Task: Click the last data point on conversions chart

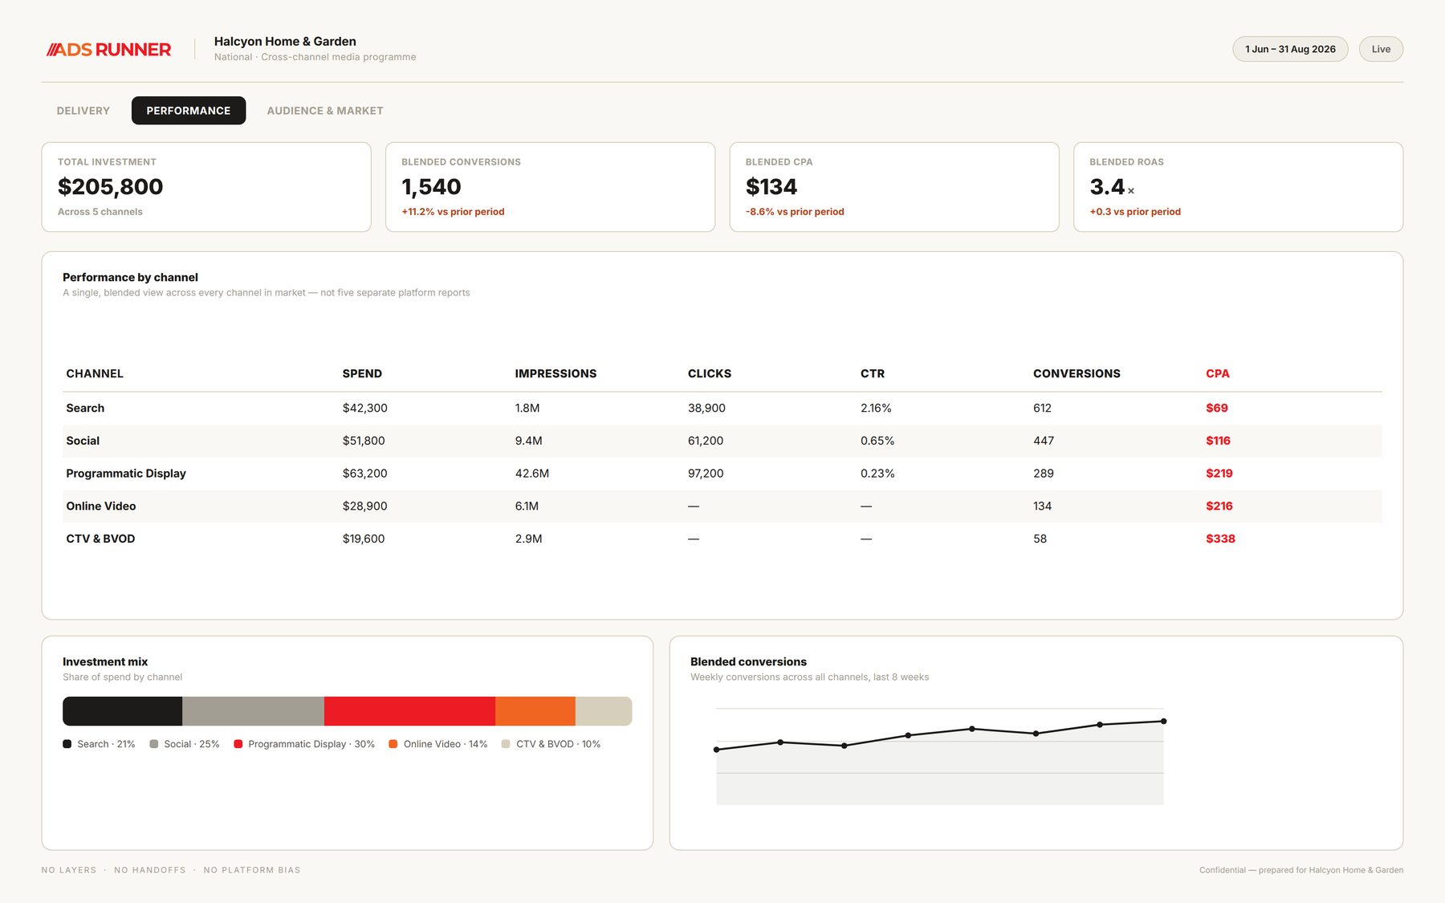Action: [x=1163, y=721]
